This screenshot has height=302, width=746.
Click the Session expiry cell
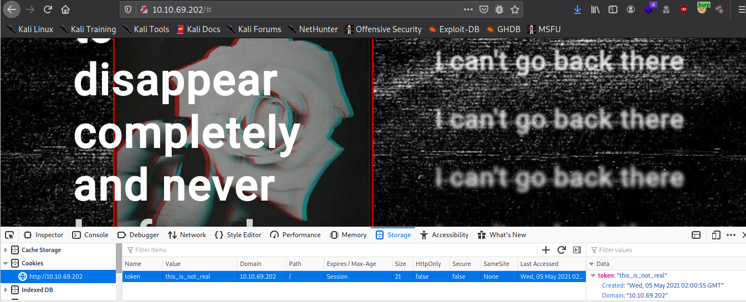point(358,277)
